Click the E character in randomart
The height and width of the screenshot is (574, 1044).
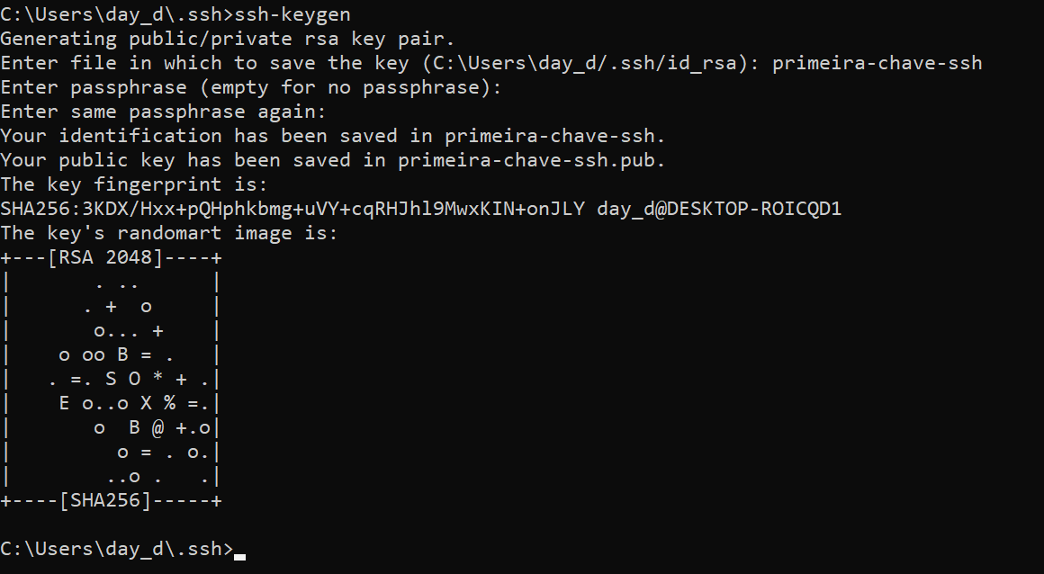click(x=64, y=403)
